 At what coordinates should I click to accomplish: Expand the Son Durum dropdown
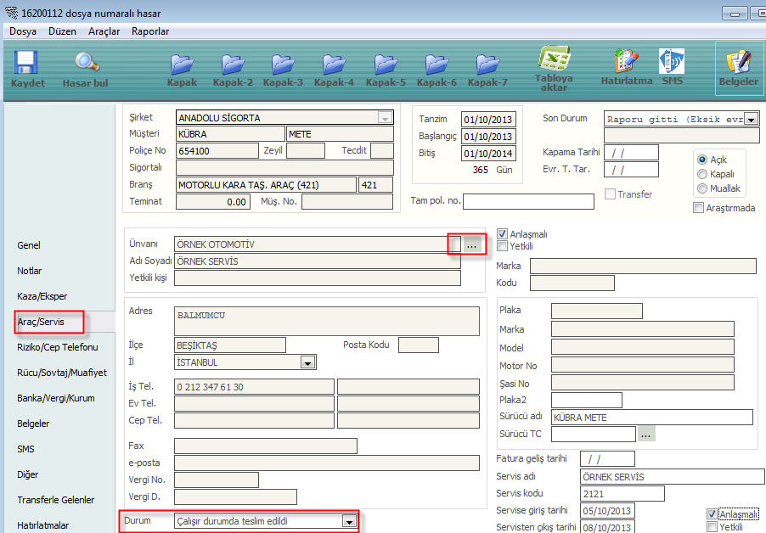(751, 120)
